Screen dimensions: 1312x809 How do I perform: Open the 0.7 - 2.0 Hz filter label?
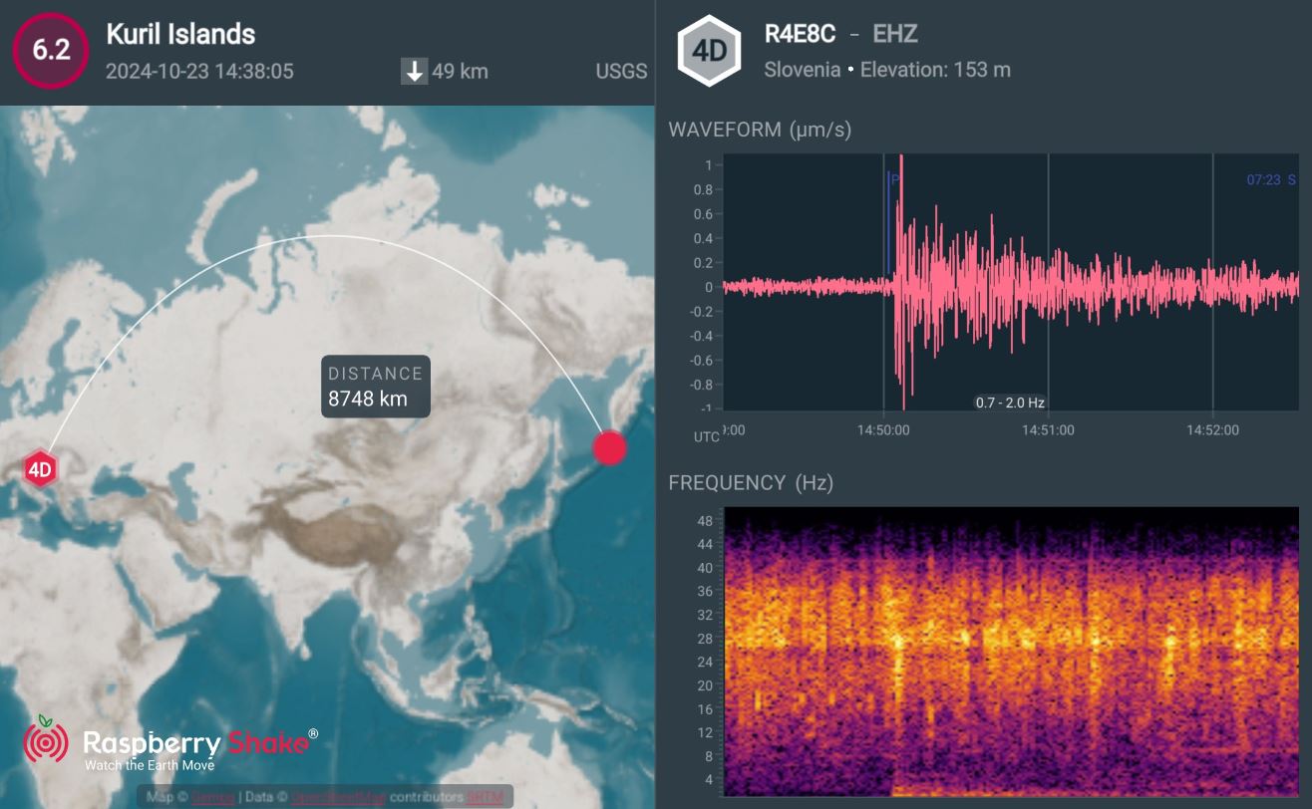1009,403
